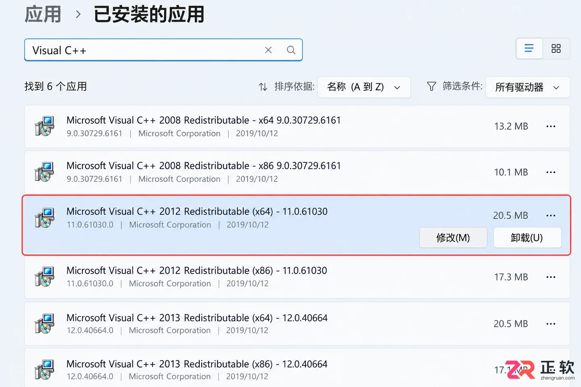This screenshot has width=581, height=387.
Task: Open more options for 2012 x86 Redistributable
Action: click(x=551, y=277)
